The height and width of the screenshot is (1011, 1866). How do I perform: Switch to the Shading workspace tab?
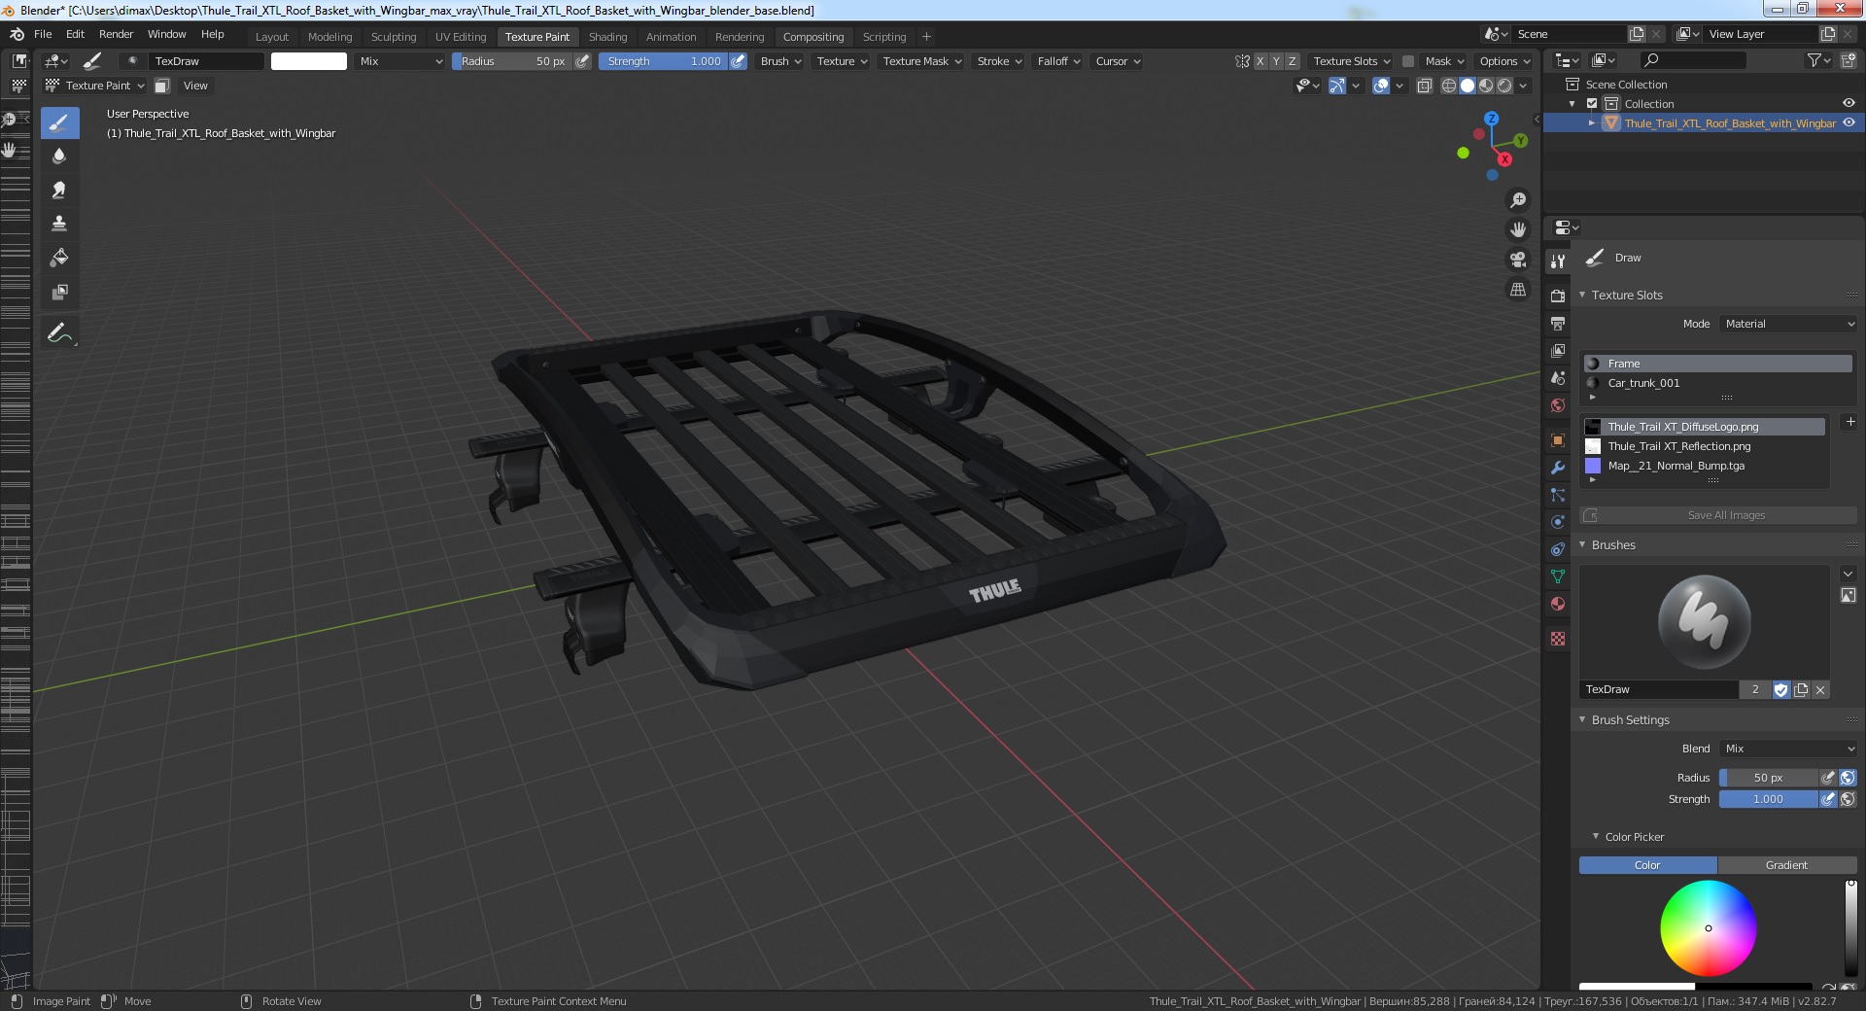click(x=607, y=37)
